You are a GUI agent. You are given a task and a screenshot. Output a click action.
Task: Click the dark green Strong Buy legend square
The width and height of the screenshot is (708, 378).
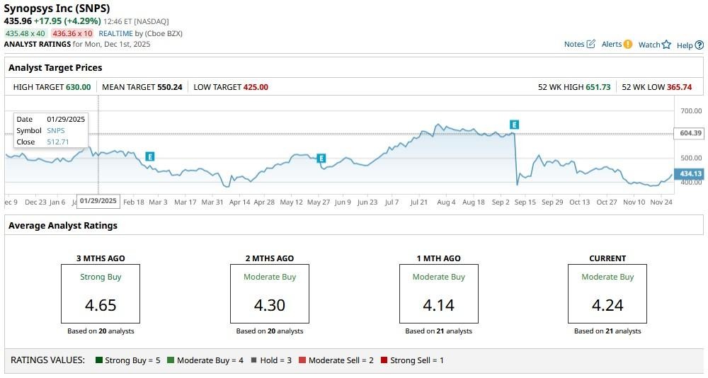tap(99, 360)
